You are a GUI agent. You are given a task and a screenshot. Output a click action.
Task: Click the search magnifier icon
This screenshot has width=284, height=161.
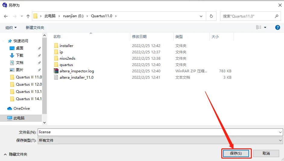click(x=276, y=16)
